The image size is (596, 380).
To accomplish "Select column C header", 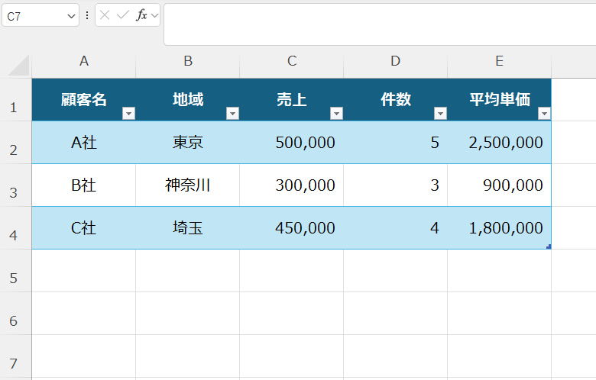I will [x=292, y=61].
